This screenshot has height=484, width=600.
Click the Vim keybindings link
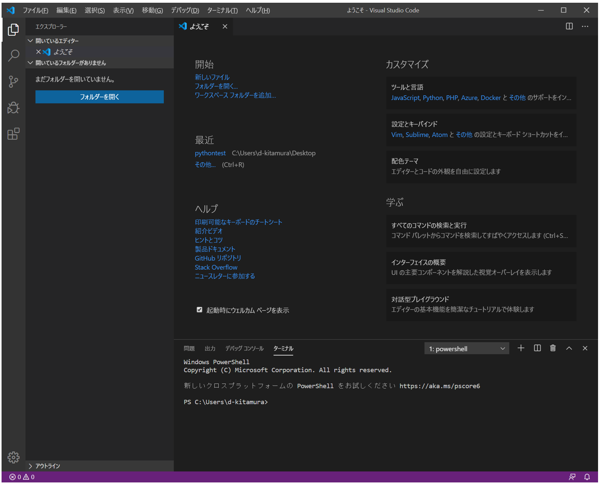pos(397,135)
